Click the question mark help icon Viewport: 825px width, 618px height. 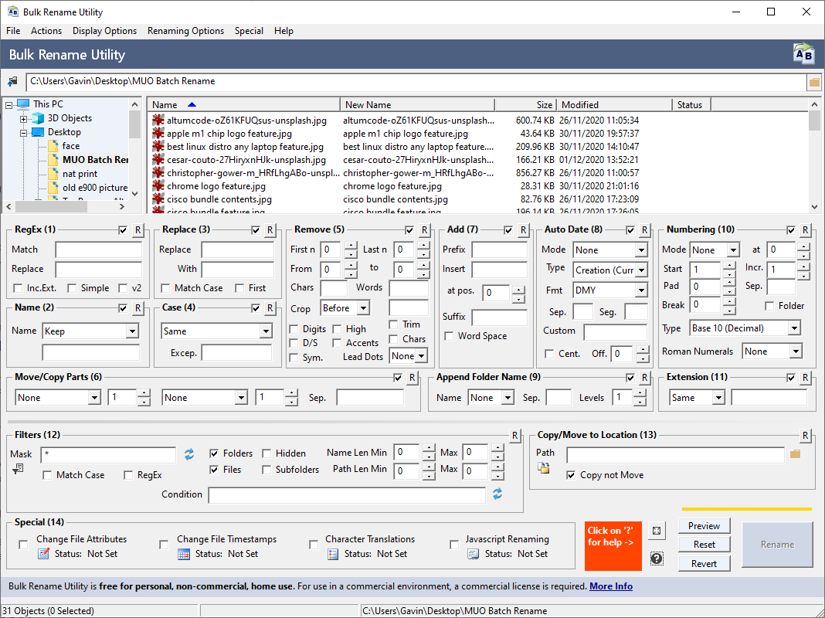pos(657,559)
